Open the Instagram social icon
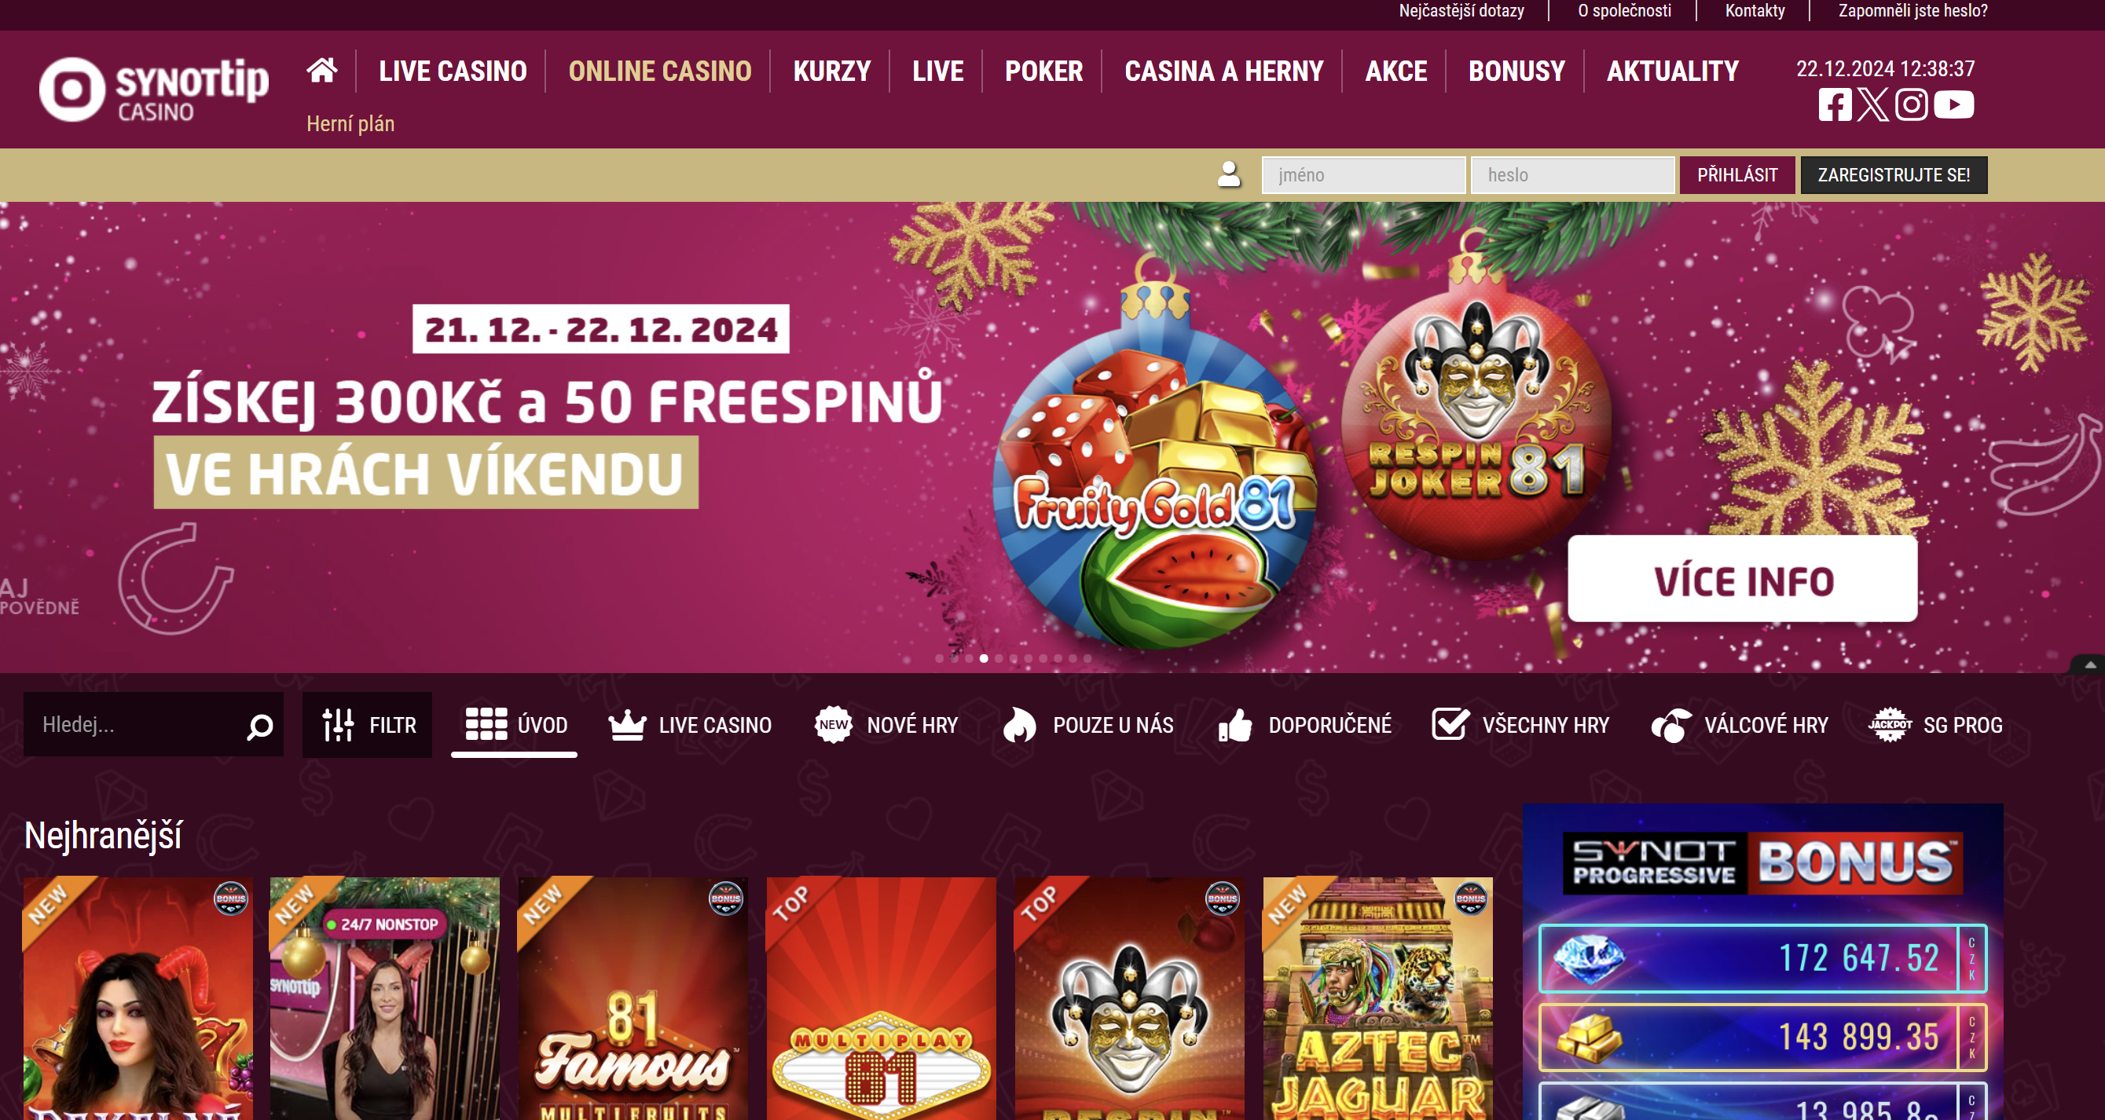The height and width of the screenshot is (1120, 2105). tap(1912, 104)
